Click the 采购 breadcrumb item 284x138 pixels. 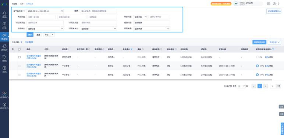pos(22,4)
